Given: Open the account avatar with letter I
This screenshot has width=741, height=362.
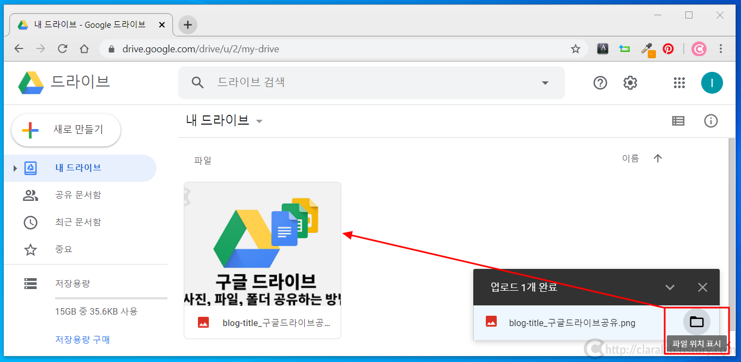Looking at the screenshot, I should pyautogui.click(x=712, y=83).
